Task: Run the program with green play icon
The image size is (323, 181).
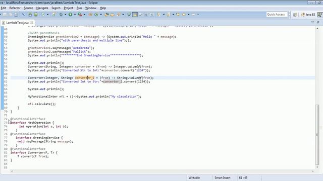Action: (70, 15)
